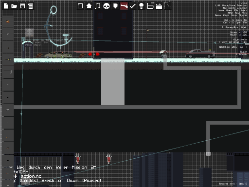Create a new level with the blank page icon
The image size is (249, 187).
point(6,6)
